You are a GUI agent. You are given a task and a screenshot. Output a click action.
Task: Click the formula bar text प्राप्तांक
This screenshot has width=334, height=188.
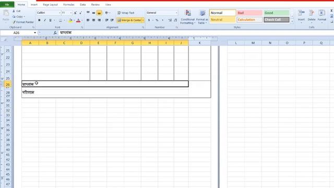tap(66, 32)
